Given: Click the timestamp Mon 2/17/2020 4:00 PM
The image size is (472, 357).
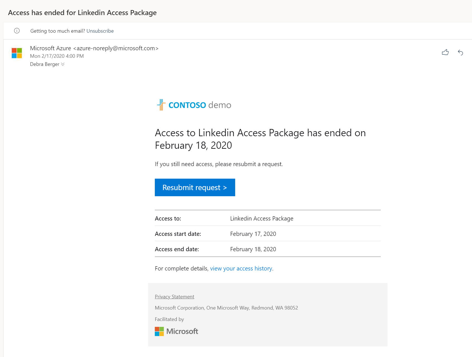Looking at the screenshot, I should [57, 56].
